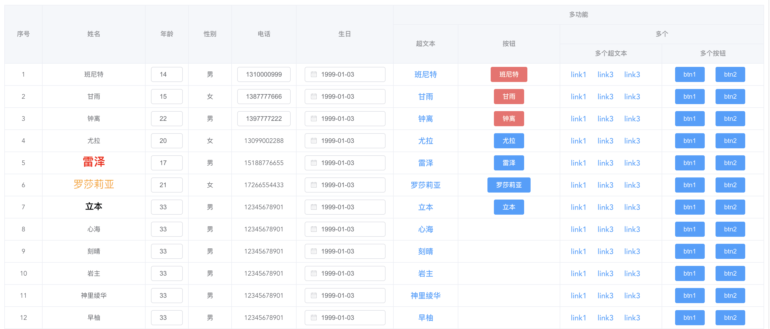
Task: Focus birthday date field in row 11
Action: coord(345,296)
